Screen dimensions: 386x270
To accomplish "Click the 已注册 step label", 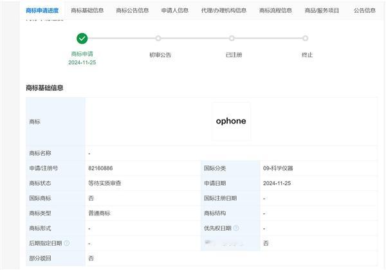I will (234, 55).
